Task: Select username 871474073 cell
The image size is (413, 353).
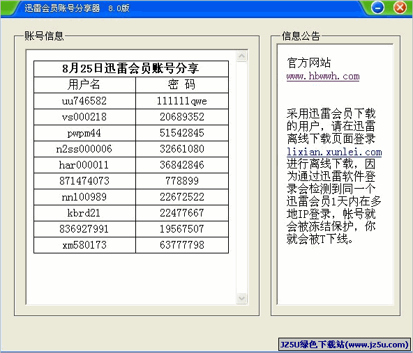Action: 84,181
